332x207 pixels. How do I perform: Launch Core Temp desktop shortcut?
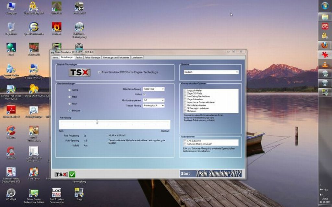[34, 174]
